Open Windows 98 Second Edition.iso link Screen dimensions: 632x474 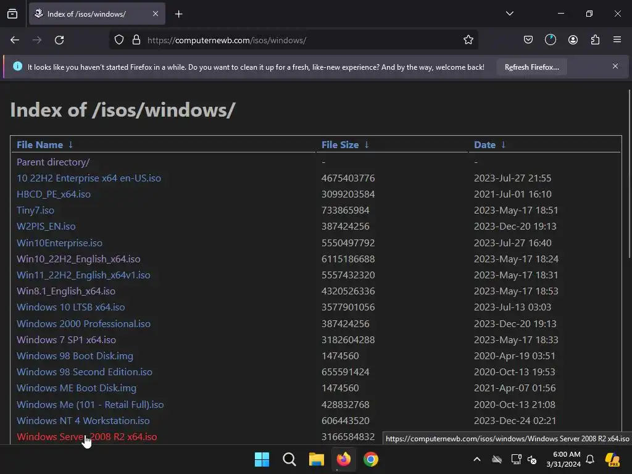click(84, 372)
